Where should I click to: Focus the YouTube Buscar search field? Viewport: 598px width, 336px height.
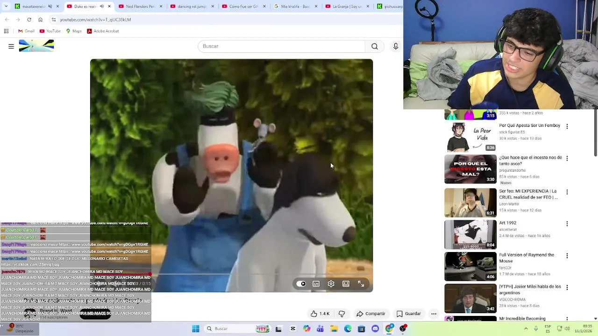point(281,46)
